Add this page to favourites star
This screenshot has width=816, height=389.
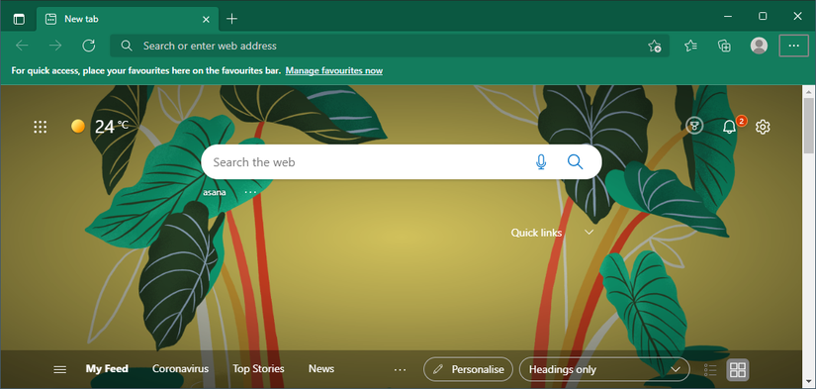(x=654, y=47)
